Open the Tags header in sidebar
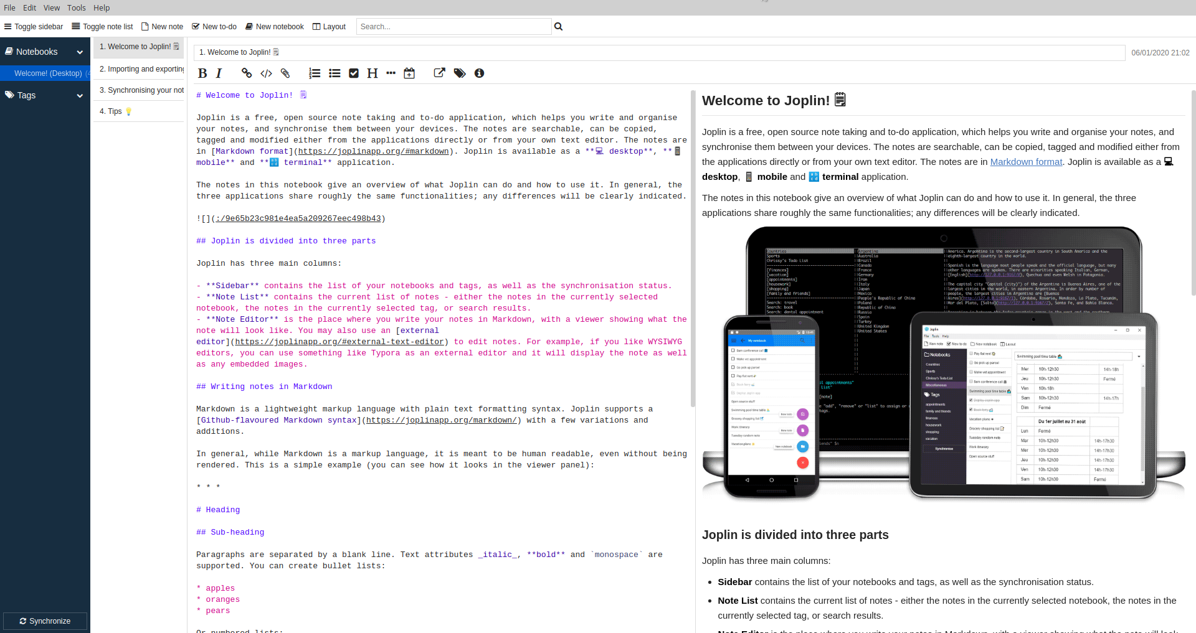The width and height of the screenshot is (1196, 633). pos(26,95)
